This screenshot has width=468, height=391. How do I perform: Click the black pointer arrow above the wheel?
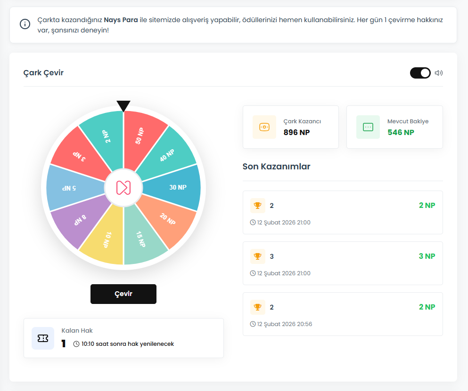point(123,106)
